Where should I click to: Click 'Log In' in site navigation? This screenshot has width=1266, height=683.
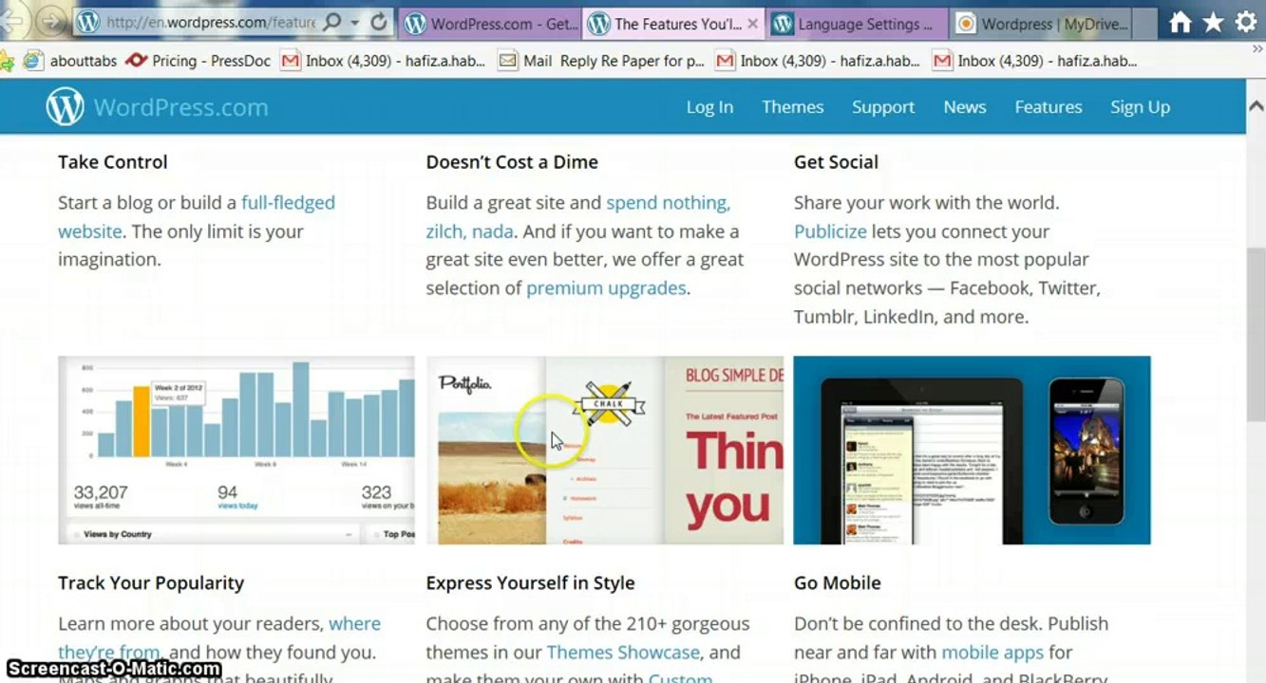pos(709,107)
